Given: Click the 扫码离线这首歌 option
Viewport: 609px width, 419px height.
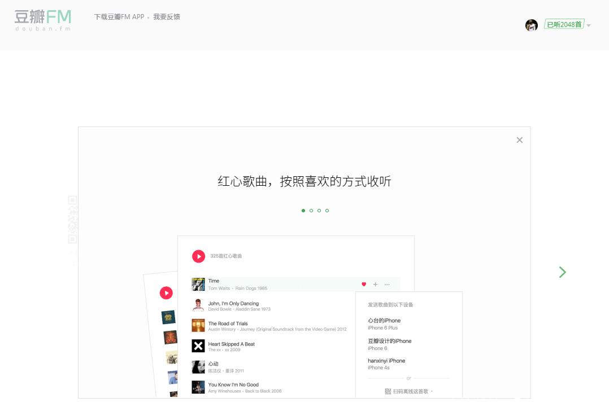Looking at the screenshot, I should pos(411,391).
